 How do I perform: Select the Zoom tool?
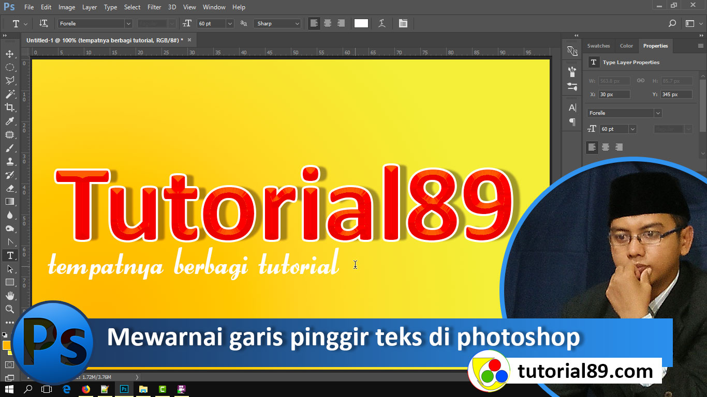pos(9,309)
